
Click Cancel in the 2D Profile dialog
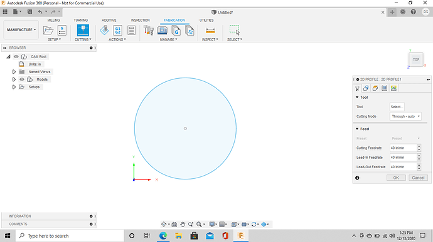pyautogui.click(x=418, y=178)
